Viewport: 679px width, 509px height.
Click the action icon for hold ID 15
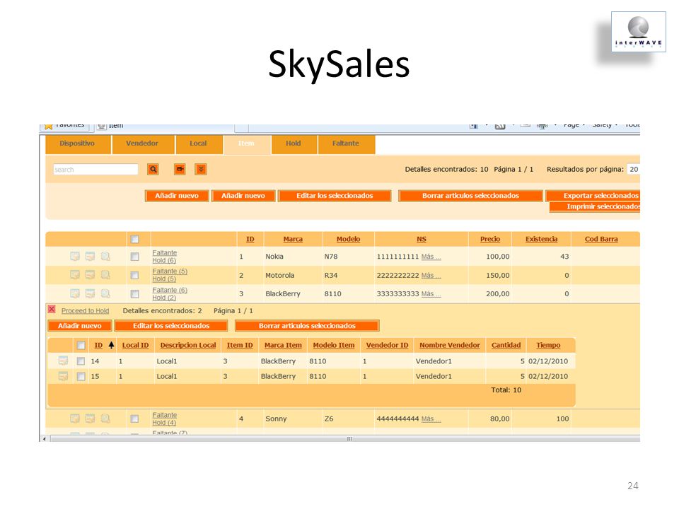click(63, 376)
